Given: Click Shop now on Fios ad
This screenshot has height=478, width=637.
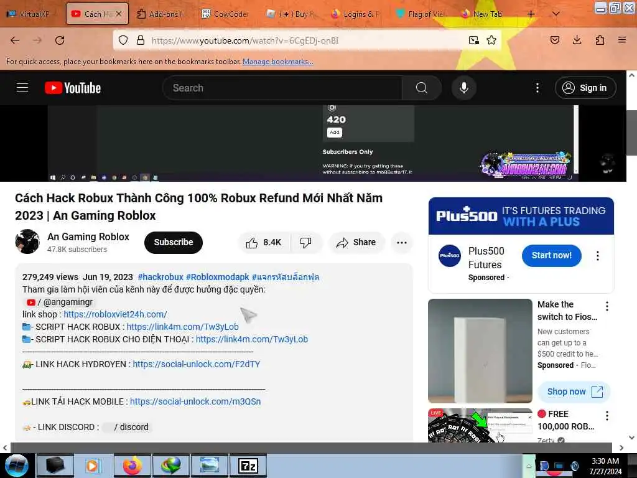Looking at the screenshot, I should coord(574,392).
